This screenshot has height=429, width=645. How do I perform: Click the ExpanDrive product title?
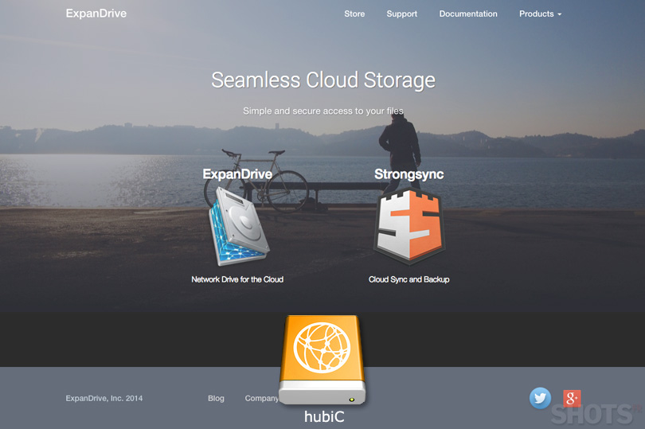pyautogui.click(x=237, y=174)
